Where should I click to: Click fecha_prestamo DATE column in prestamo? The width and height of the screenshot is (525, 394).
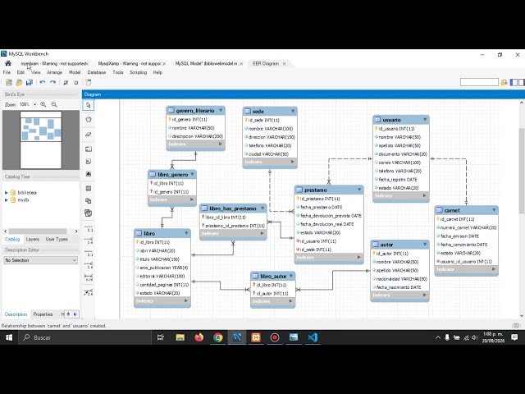(321, 207)
